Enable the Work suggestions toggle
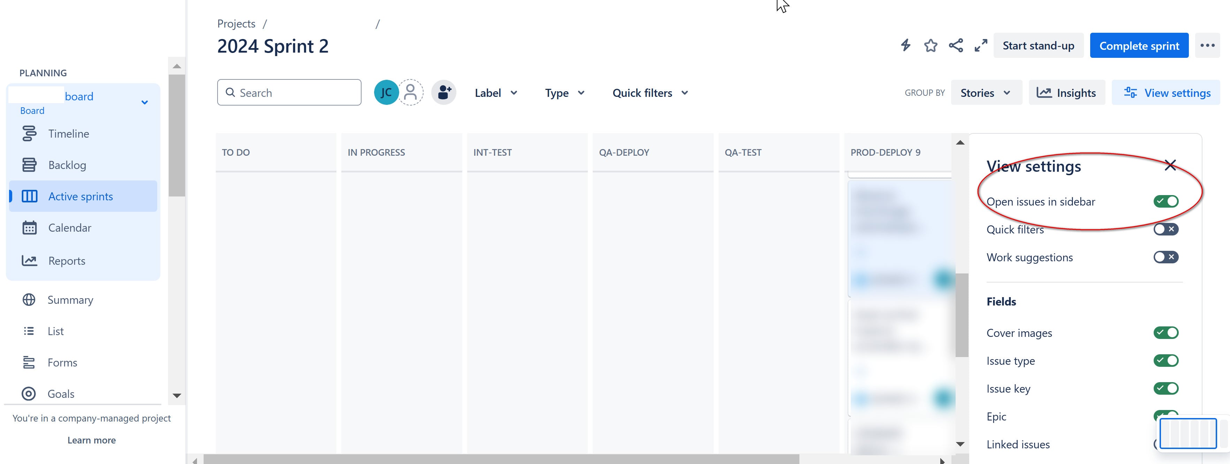Image resolution: width=1230 pixels, height=464 pixels. (1166, 257)
